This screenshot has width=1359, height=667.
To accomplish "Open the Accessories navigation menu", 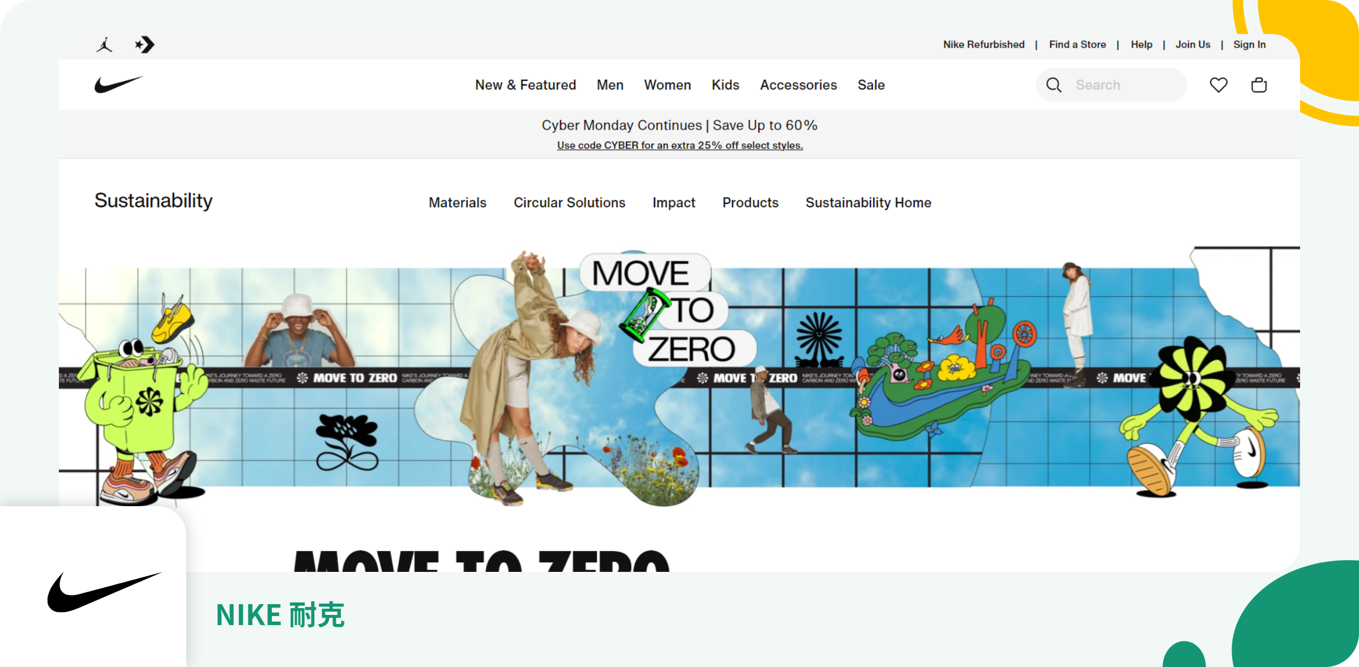I will [x=798, y=85].
